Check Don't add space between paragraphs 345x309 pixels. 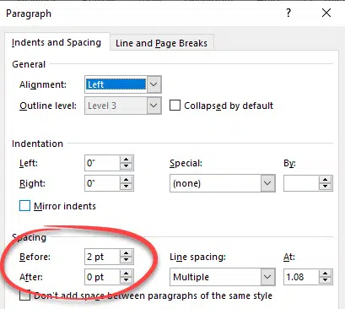pyautogui.click(x=24, y=295)
